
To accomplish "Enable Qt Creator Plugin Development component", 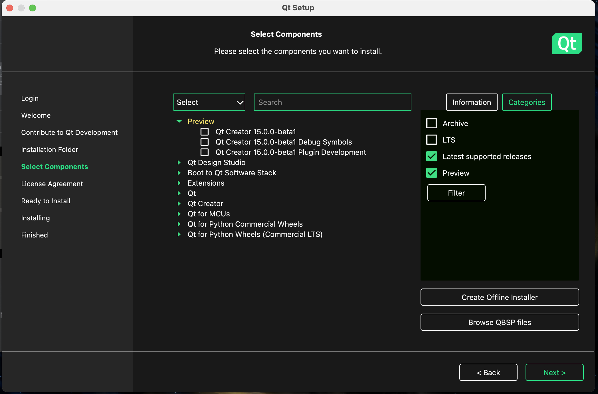I will pos(204,152).
